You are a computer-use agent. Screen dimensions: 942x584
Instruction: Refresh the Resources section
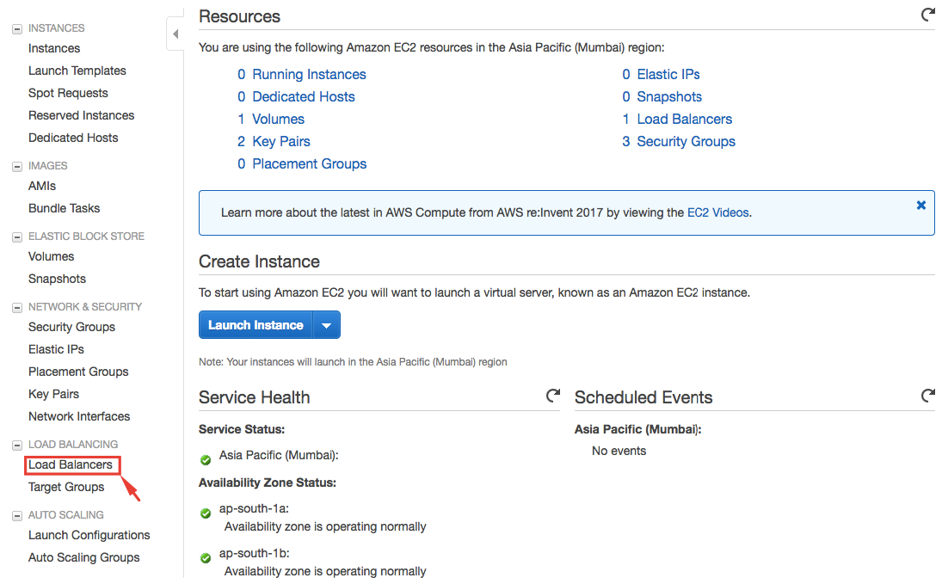tap(927, 15)
